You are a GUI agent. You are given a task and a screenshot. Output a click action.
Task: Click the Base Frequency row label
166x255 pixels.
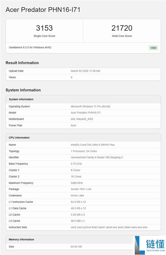[19, 164]
